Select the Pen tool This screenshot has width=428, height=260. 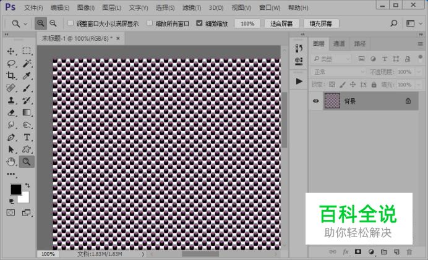click(11, 137)
